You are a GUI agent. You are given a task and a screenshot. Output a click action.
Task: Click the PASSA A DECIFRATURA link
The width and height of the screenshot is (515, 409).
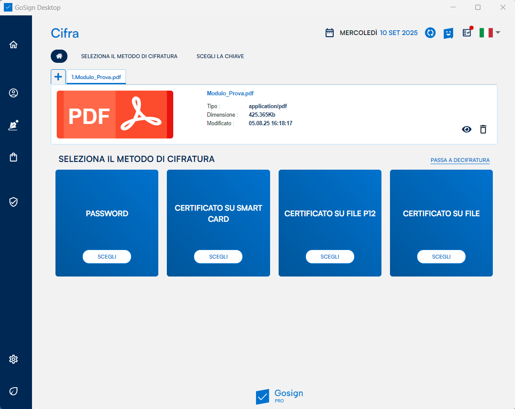point(460,160)
